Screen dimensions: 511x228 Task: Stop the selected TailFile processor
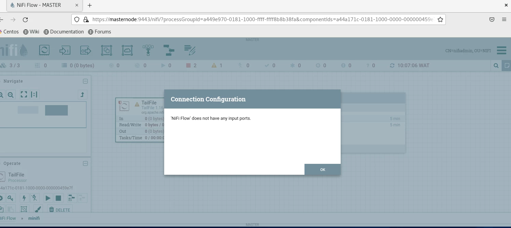click(58, 198)
